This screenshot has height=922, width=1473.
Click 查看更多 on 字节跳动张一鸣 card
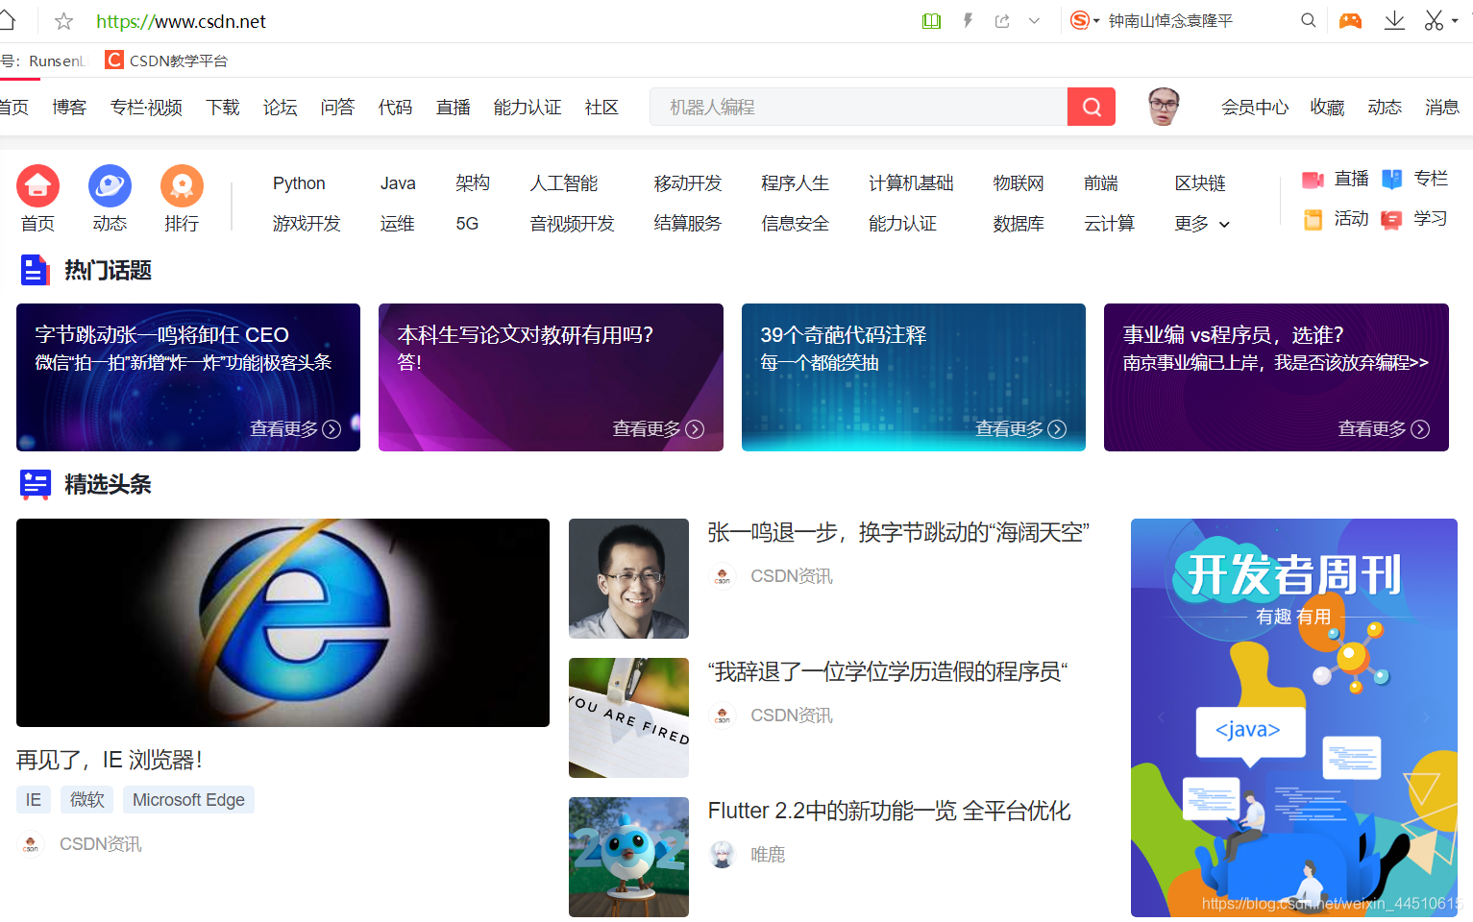pos(296,429)
